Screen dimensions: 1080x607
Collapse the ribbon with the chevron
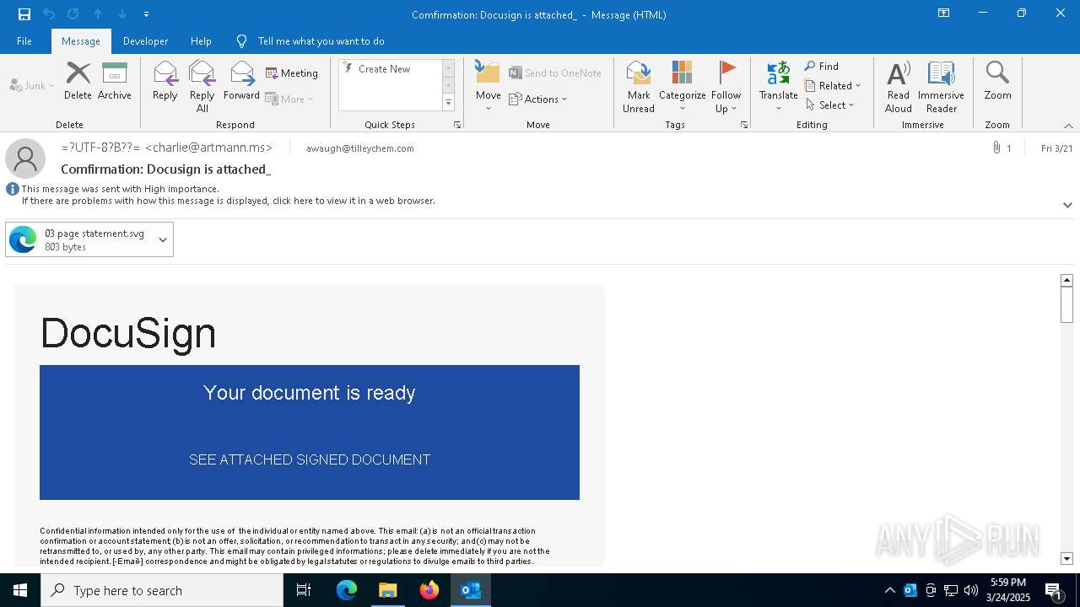(1068, 126)
